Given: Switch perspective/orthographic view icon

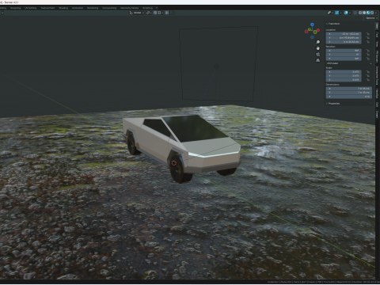Looking at the screenshot, I should click(x=318, y=60).
